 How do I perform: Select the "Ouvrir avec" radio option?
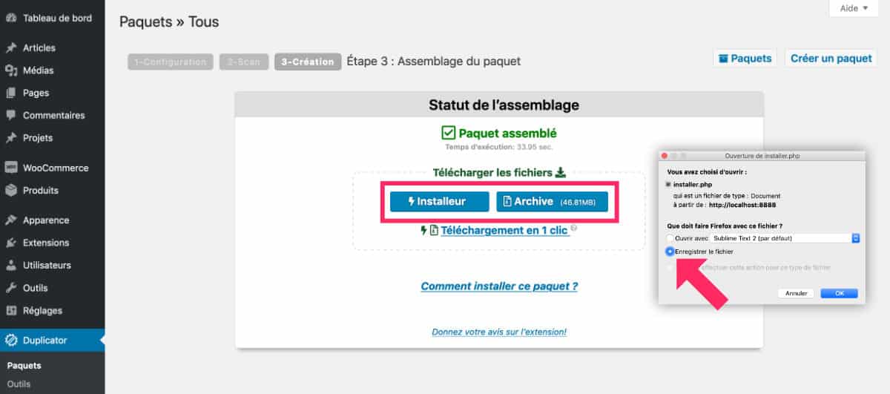pyautogui.click(x=670, y=238)
